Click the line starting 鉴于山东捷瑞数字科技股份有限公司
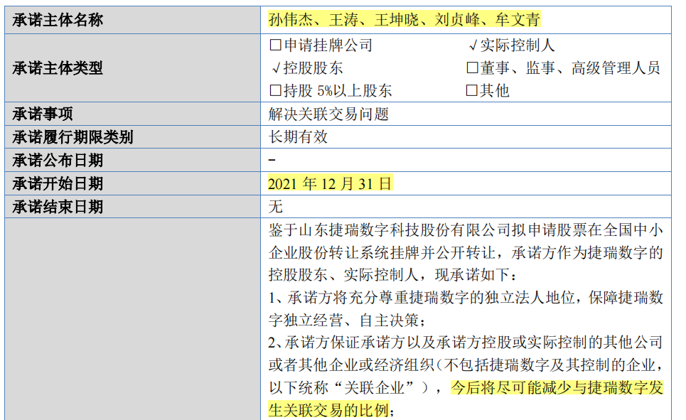The image size is (686, 420). click(x=466, y=230)
